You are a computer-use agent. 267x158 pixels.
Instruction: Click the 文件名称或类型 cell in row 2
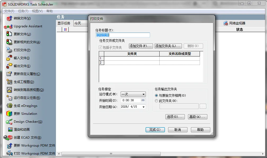click(x=180, y=63)
